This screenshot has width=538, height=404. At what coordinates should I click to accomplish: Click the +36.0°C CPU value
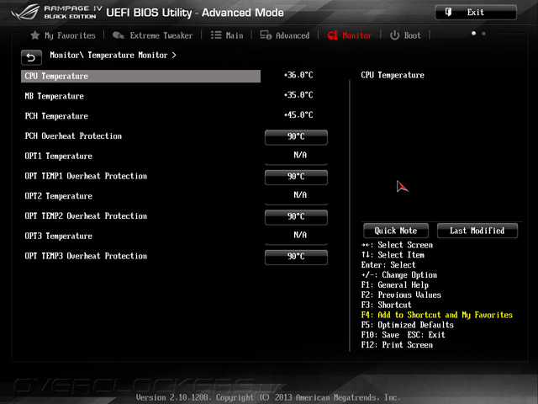pyautogui.click(x=298, y=75)
